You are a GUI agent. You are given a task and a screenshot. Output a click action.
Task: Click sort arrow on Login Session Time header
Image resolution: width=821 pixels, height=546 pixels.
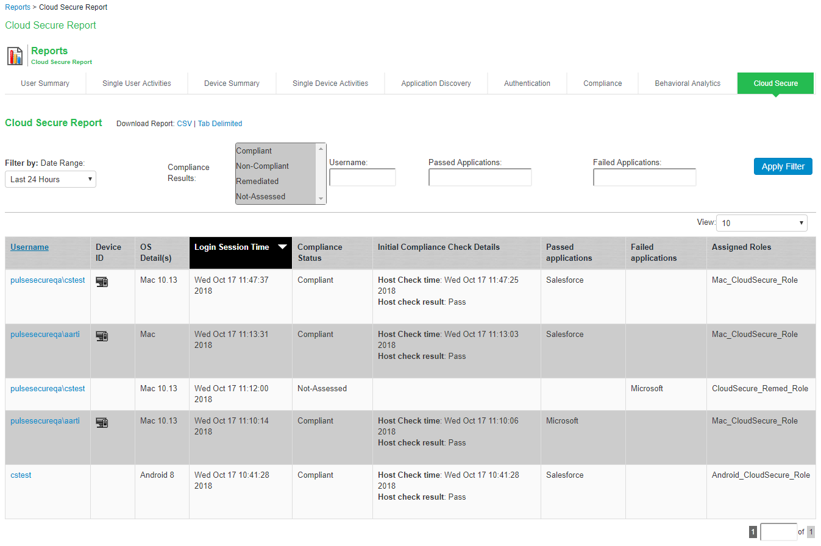tap(282, 247)
